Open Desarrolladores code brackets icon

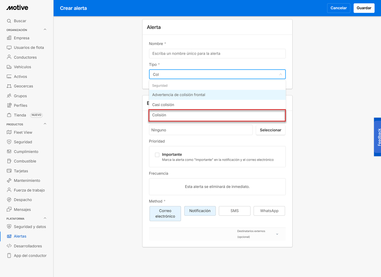click(x=9, y=246)
